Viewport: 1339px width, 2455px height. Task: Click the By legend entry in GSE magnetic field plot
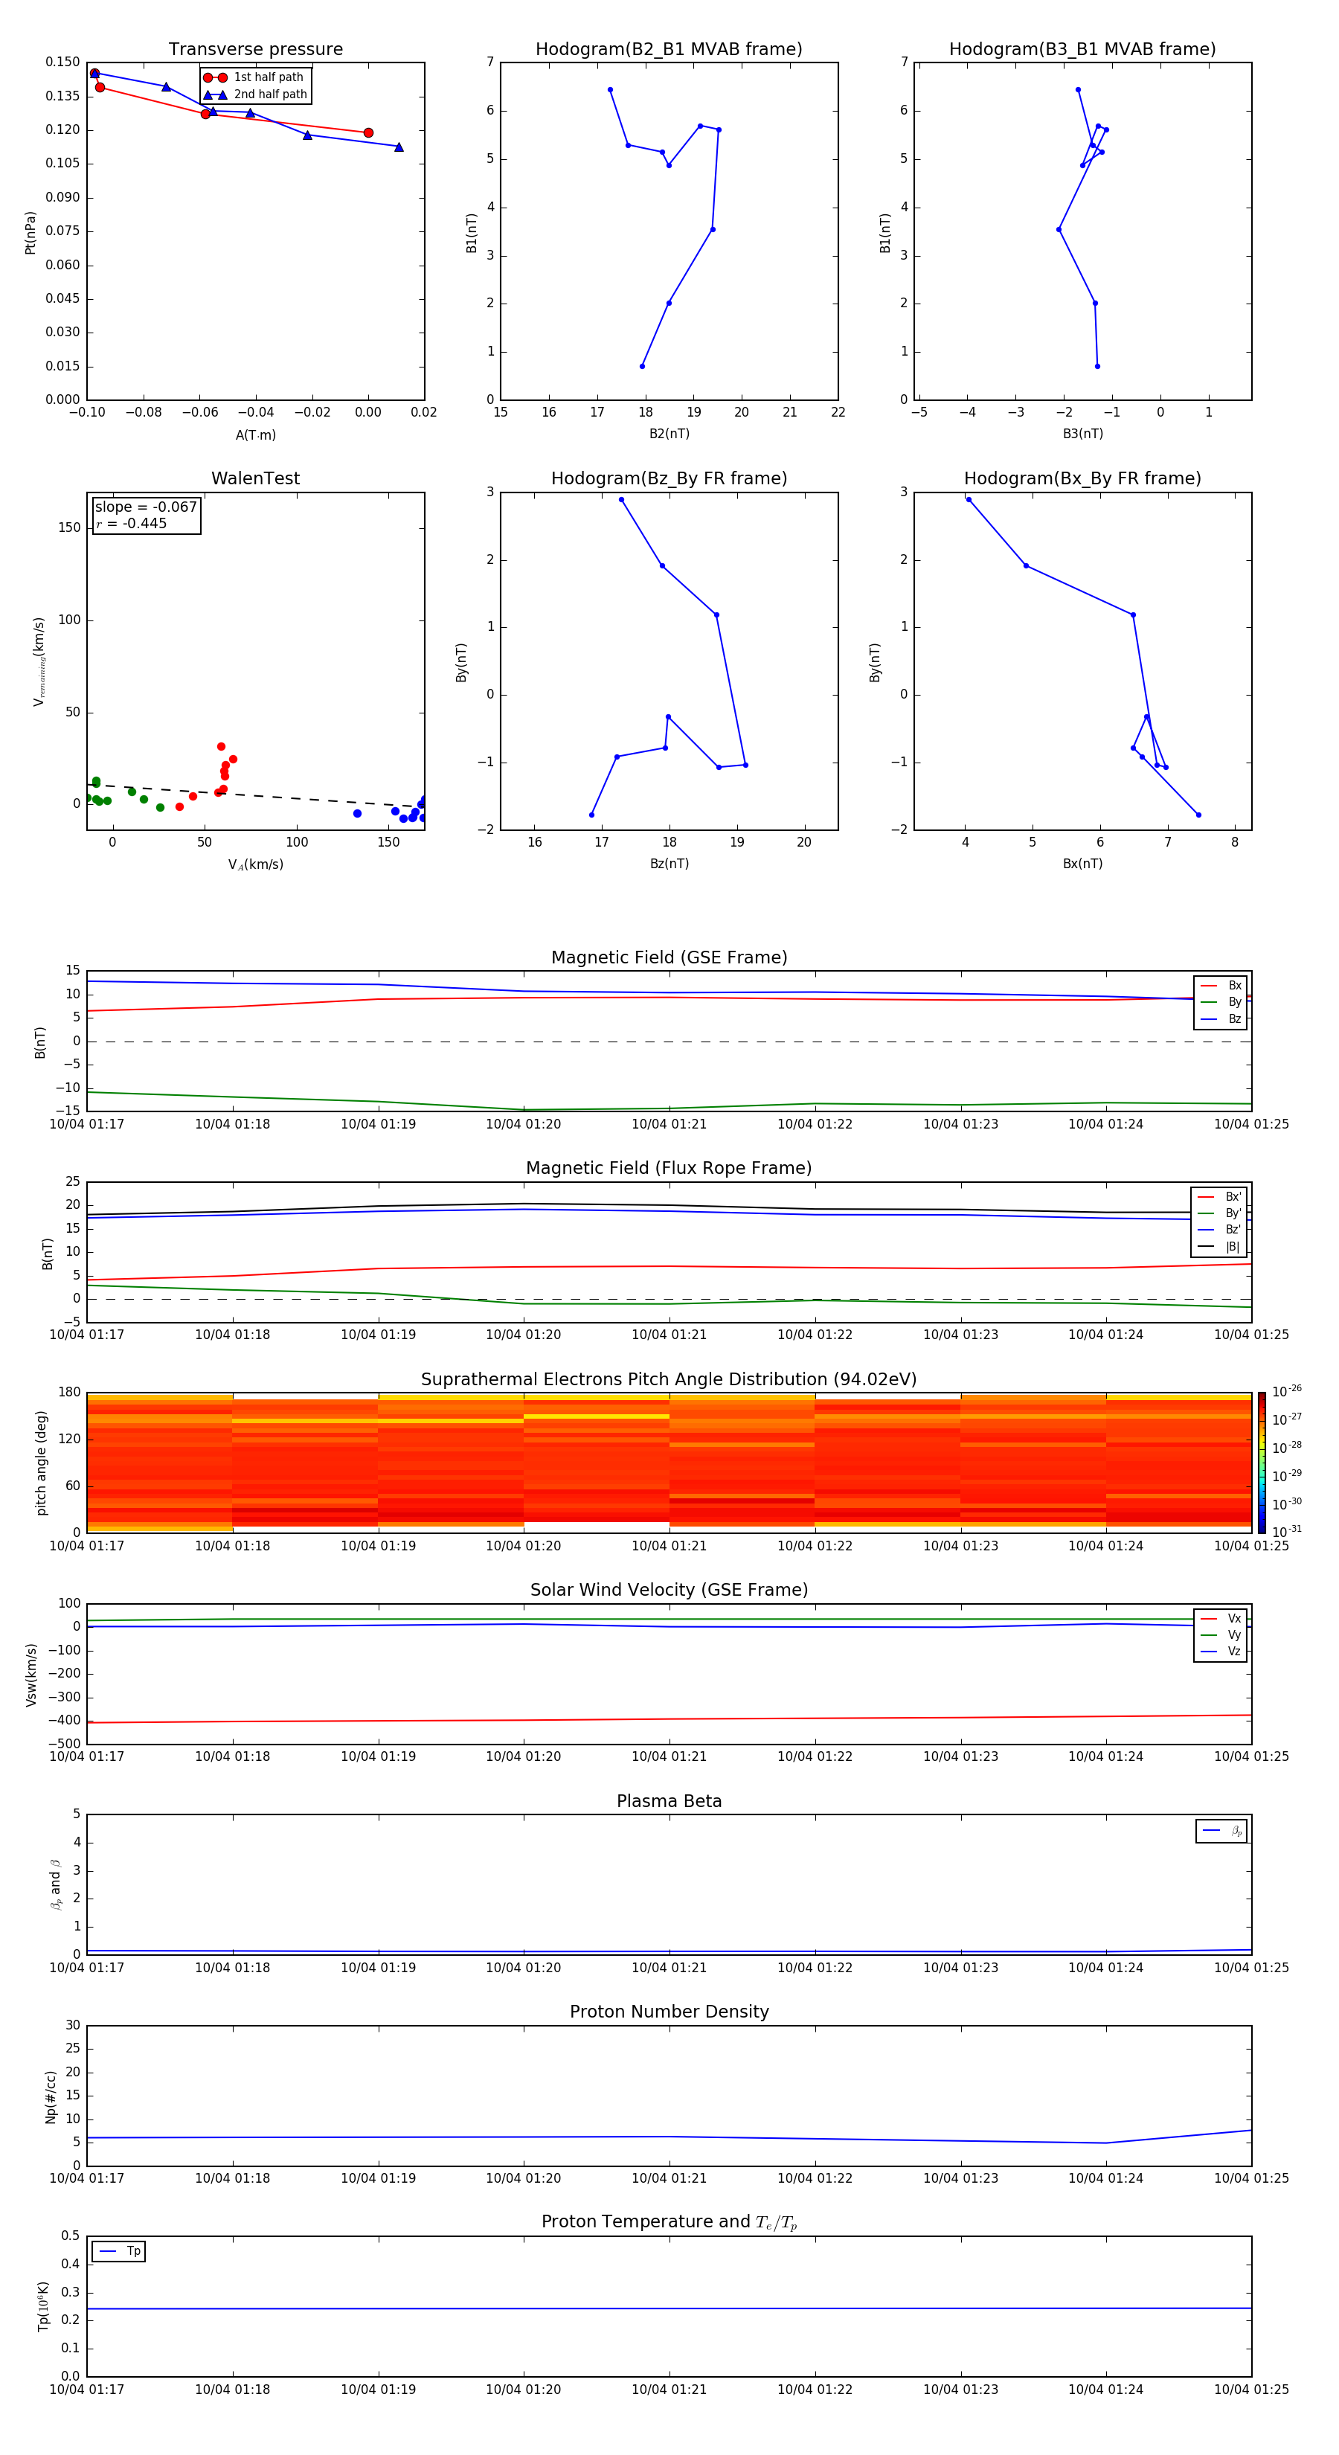[1221, 1001]
